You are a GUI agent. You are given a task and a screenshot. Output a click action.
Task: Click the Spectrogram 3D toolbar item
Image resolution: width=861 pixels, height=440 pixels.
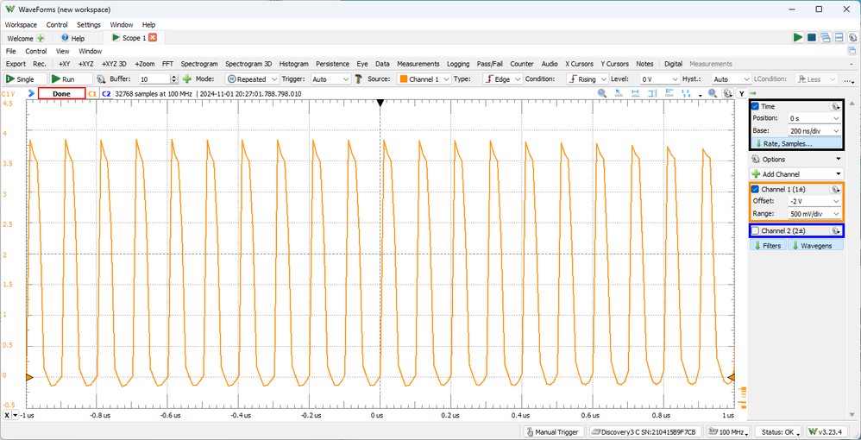point(248,64)
